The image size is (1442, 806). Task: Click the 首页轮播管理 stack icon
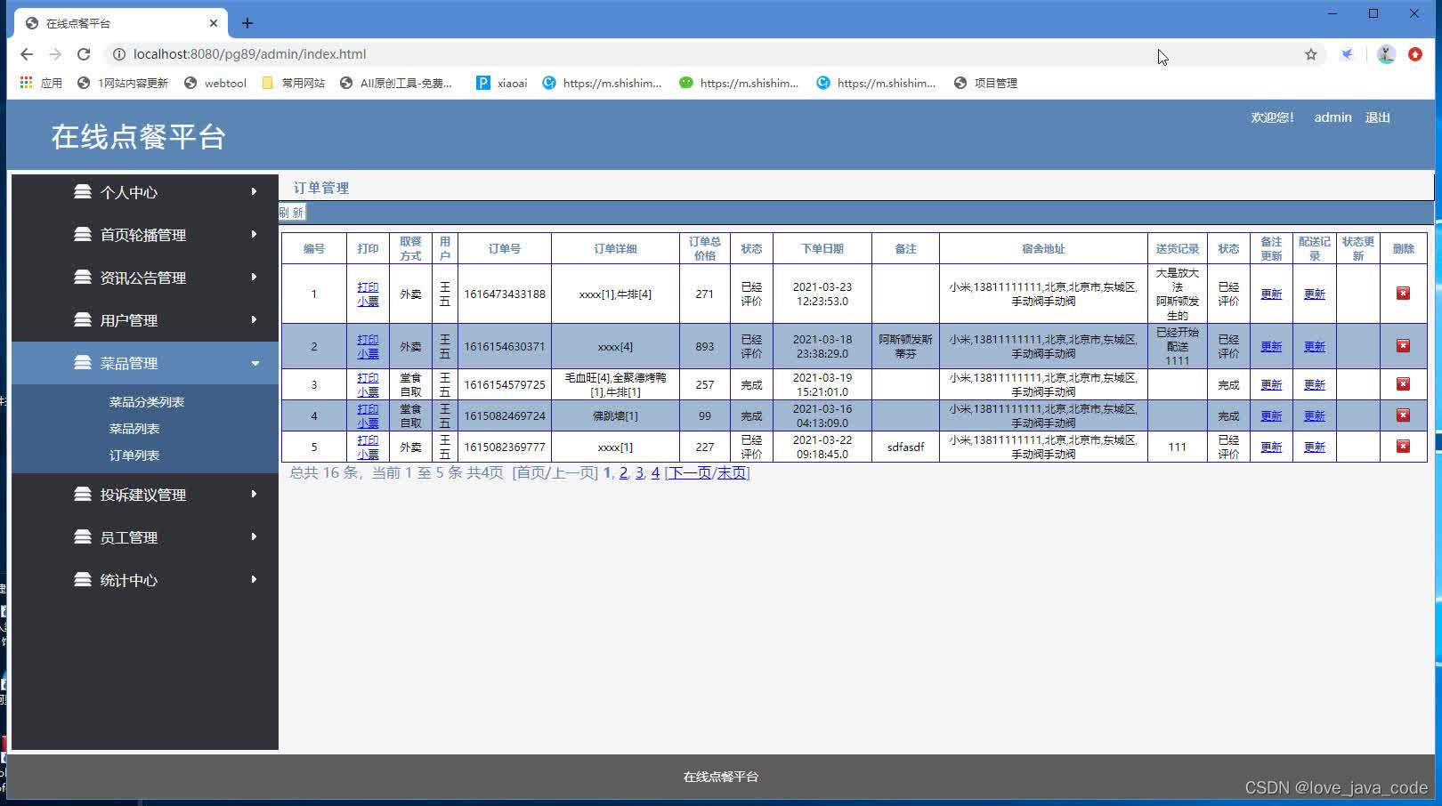click(83, 234)
